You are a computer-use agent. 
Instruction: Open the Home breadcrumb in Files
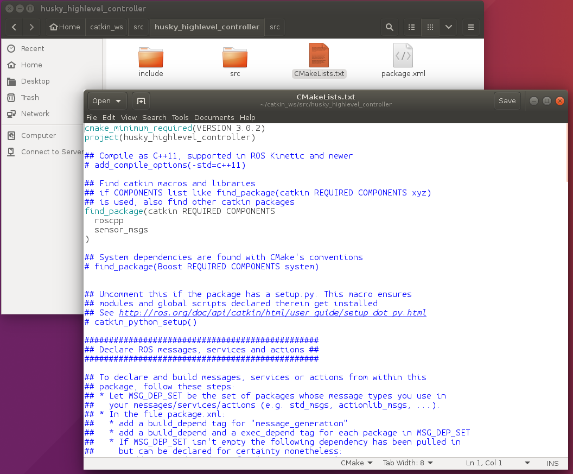pyautogui.click(x=65, y=27)
